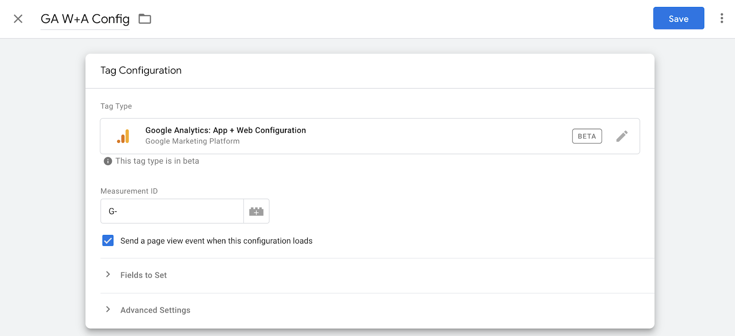Click the Google Analytics bar chart logo

123,136
